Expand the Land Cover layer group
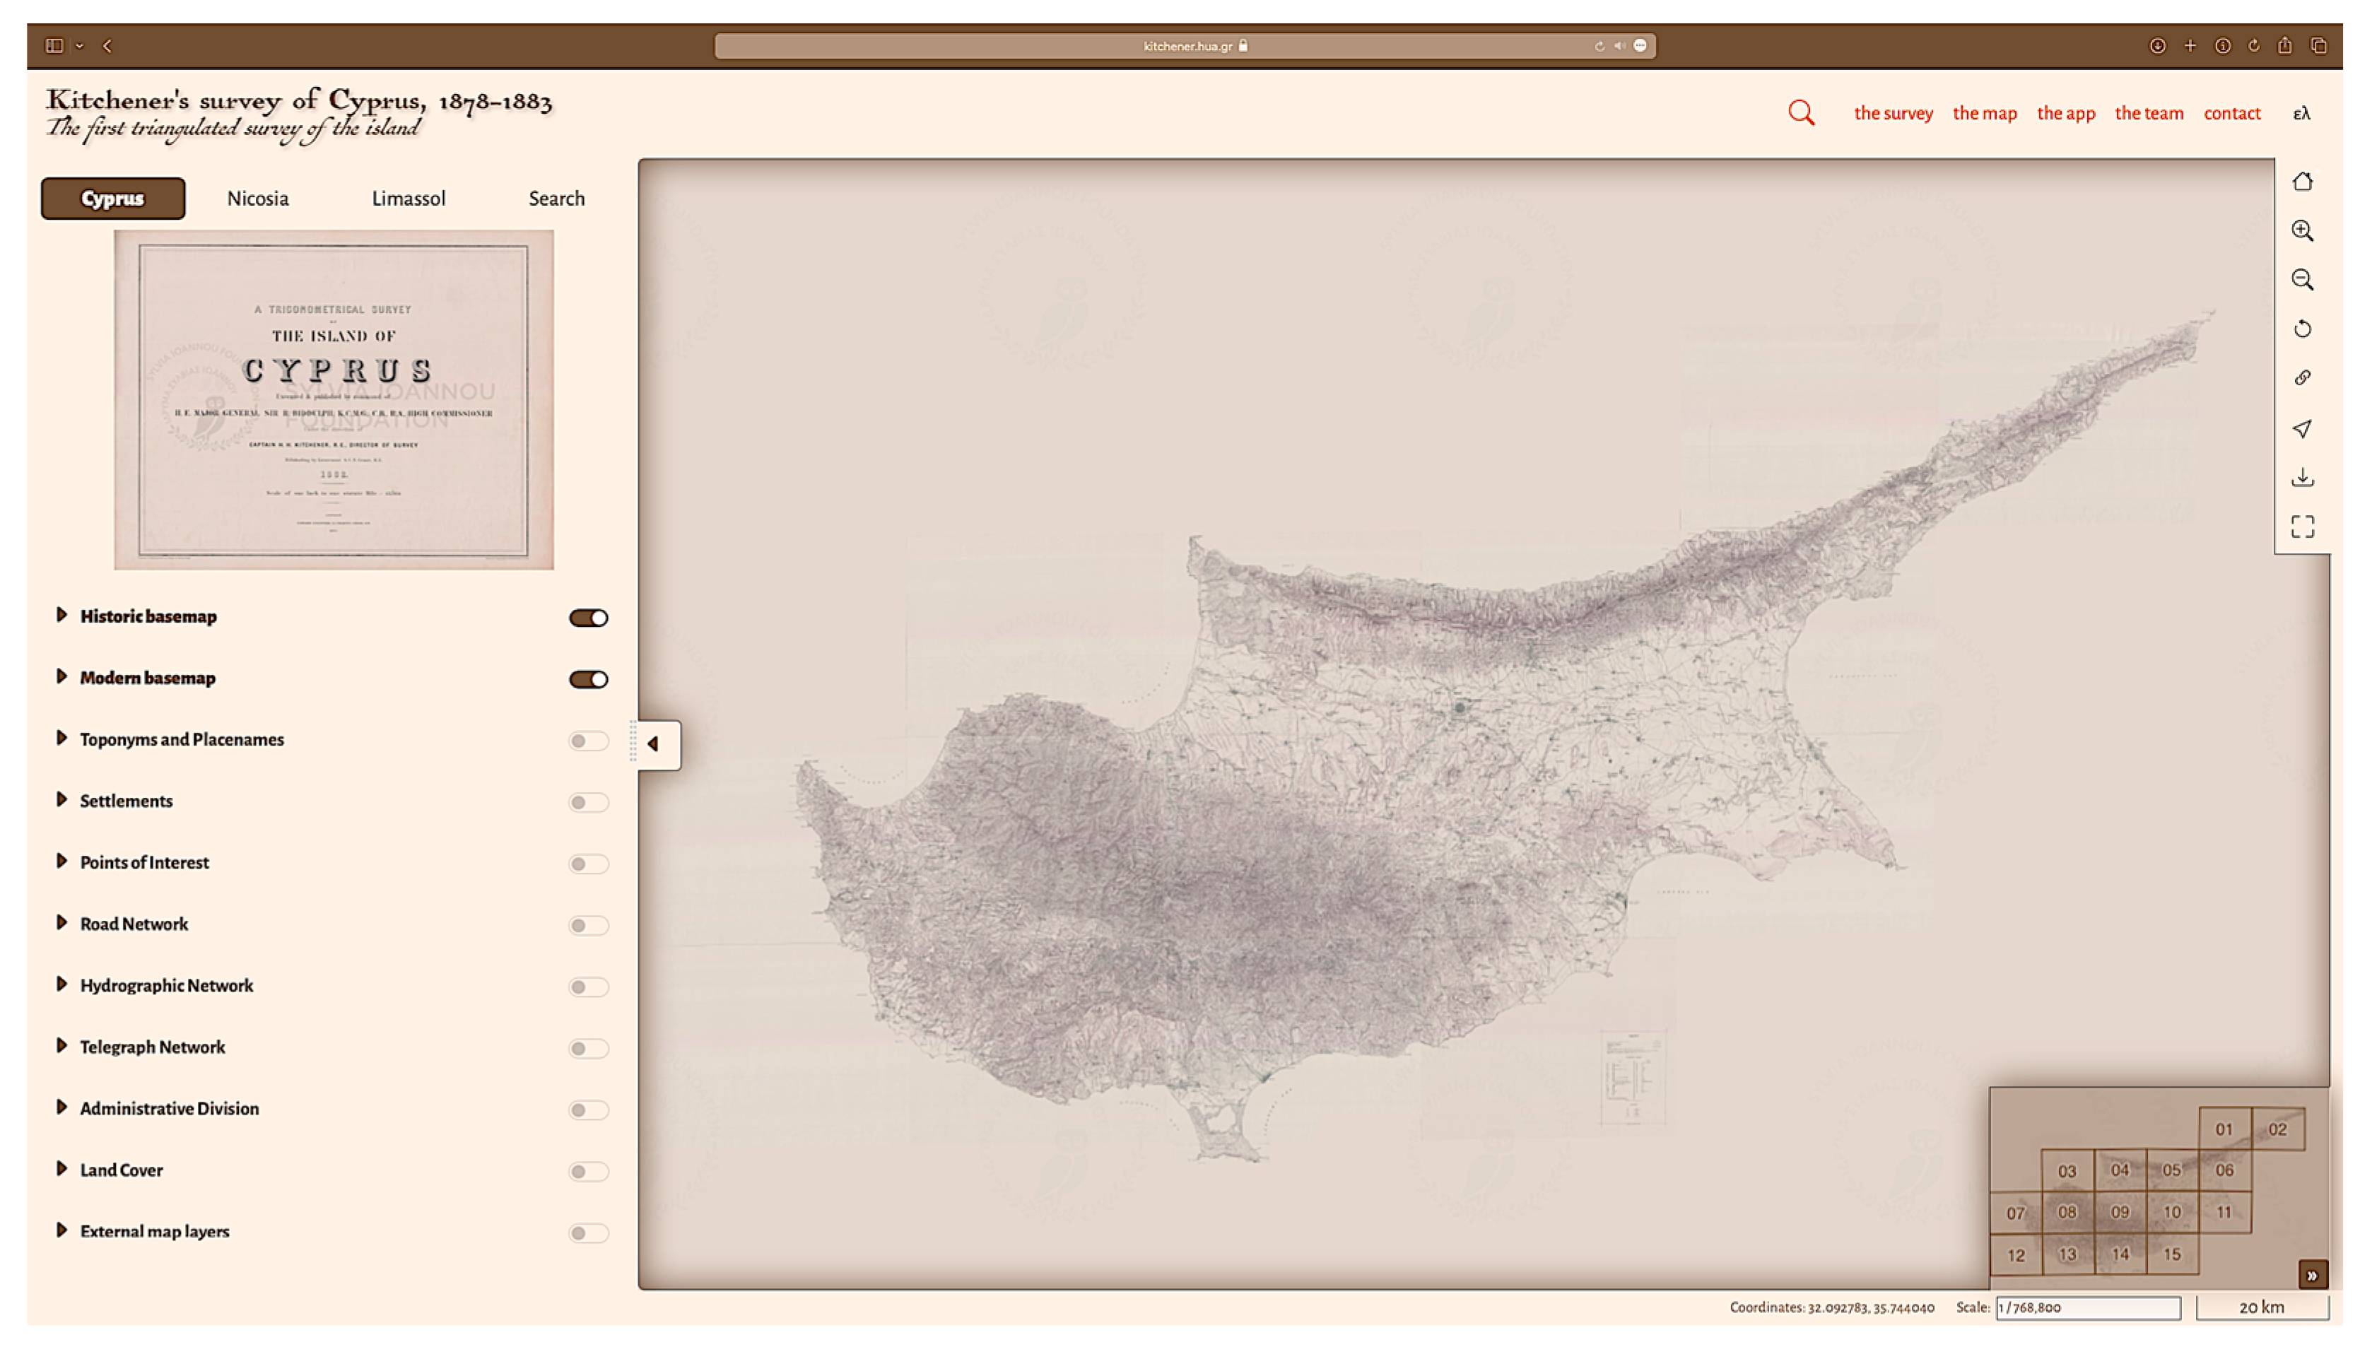2360x1347 pixels. tap(62, 1168)
